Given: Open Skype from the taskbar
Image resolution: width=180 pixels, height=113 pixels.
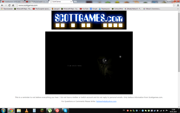Looking at the screenshot, I should [65, 110].
